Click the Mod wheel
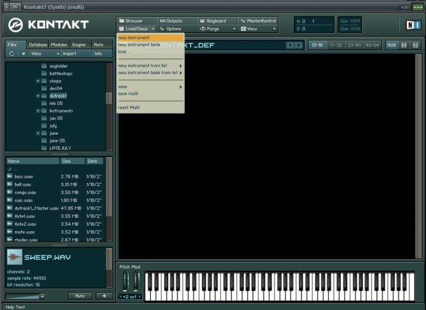426x310 pixels. click(136, 281)
